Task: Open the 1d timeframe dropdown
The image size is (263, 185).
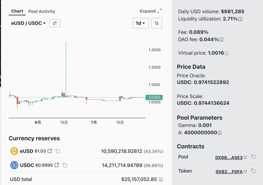Action: [x=140, y=23]
